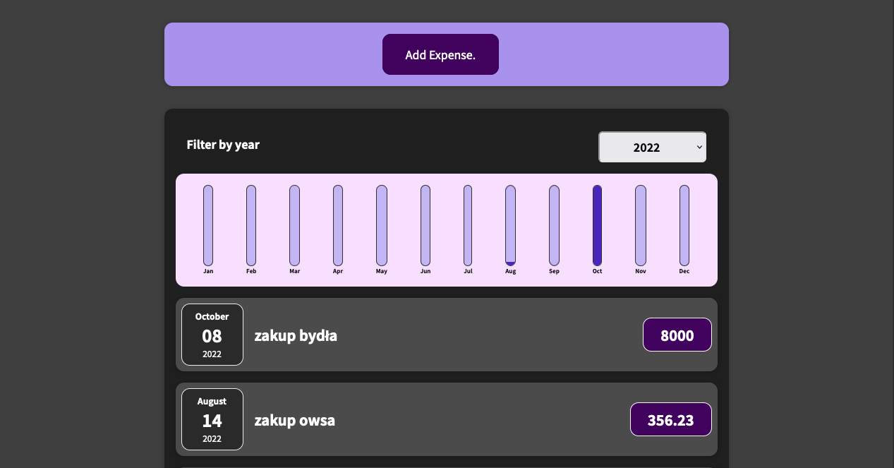
Task: Select the filled October chart bar
Action: 598,225
